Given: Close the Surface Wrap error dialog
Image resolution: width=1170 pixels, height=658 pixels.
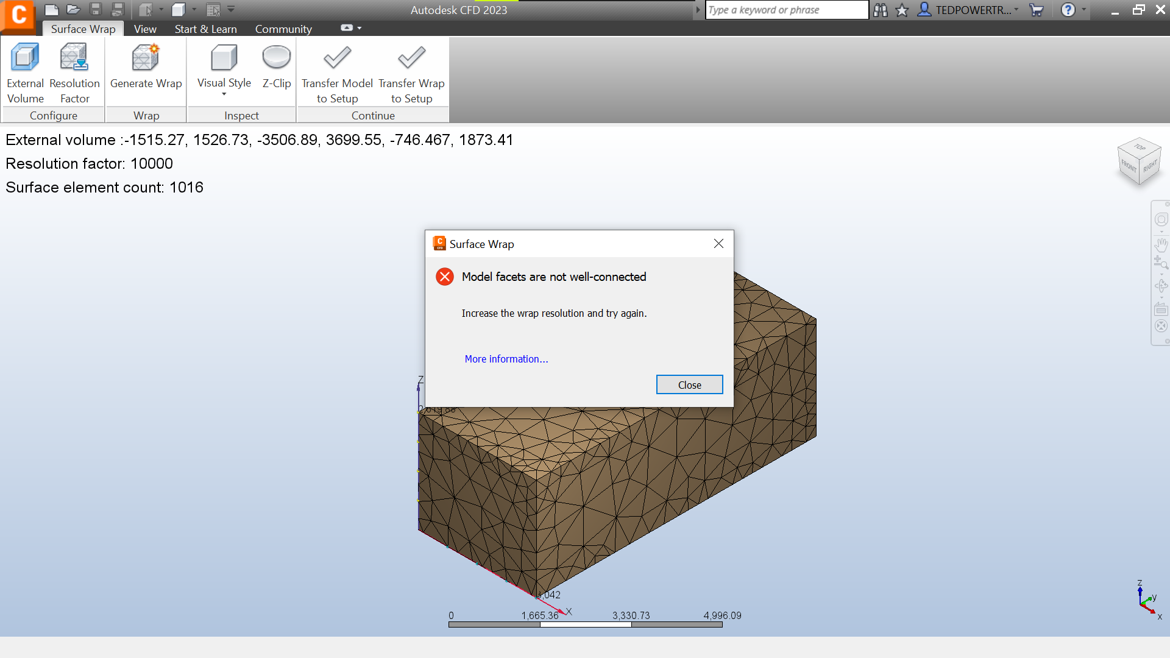Looking at the screenshot, I should click(x=689, y=384).
